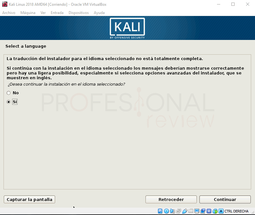The width and height of the screenshot is (255, 215).
Task: Minimize the VirtualBox window
Action: click(219, 4)
